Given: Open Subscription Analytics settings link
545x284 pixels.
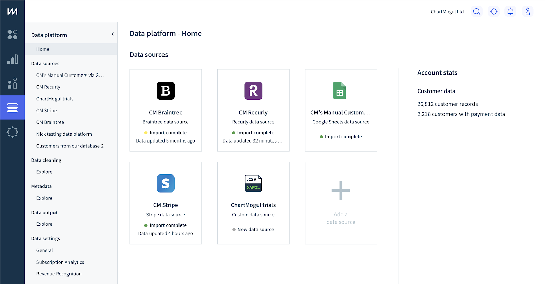Looking at the screenshot, I should tap(60, 262).
